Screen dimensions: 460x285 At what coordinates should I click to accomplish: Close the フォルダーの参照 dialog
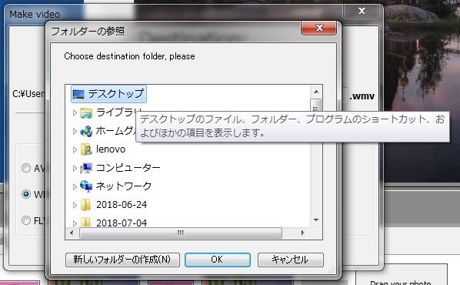pyautogui.click(x=319, y=28)
